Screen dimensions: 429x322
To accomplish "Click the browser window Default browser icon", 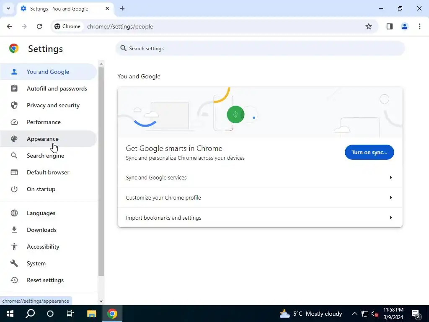I will pos(14,172).
